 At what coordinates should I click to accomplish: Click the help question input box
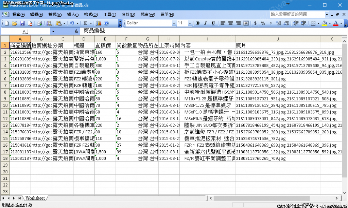tap(297, 15)
